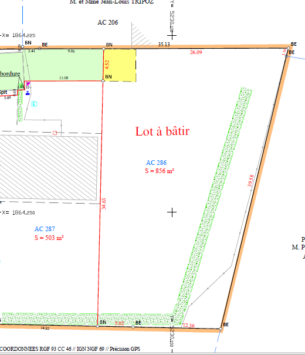
Task: Click the red "Lot à bâtir" title
Action: coord(162,131)
